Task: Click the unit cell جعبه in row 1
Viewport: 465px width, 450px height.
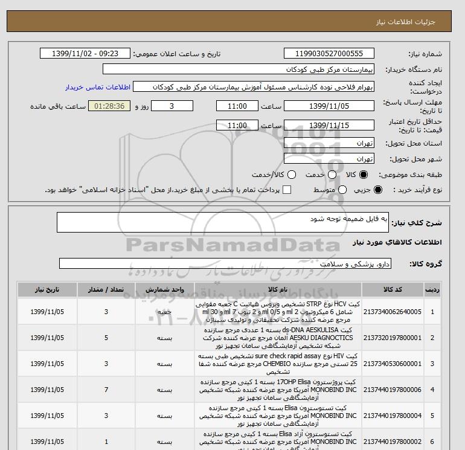Action: point(165,312)
